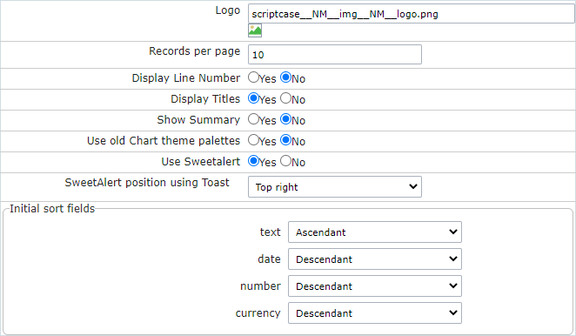Select Yes for Use old Chart theme palettes
The width and height of the screenshot is (576, 336).
(x=253, y=140)
